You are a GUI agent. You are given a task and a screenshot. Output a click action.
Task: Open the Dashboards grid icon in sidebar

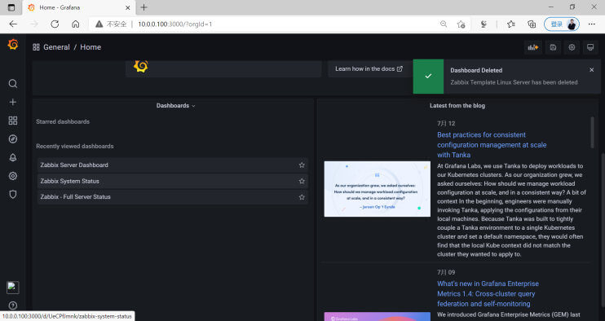(x=13, y=121)
